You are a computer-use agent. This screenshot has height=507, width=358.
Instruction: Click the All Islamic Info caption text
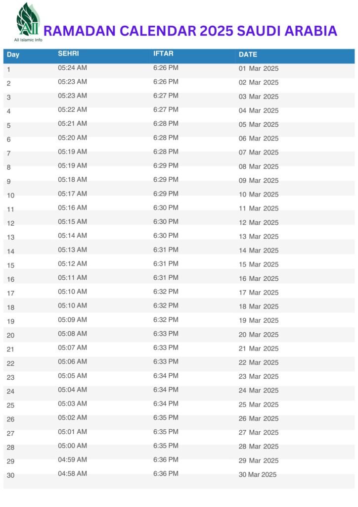tap(28, 40)
